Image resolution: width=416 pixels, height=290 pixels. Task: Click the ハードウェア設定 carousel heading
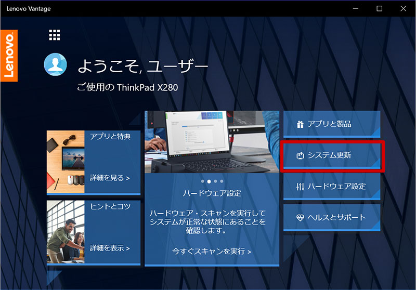(212, 193)
